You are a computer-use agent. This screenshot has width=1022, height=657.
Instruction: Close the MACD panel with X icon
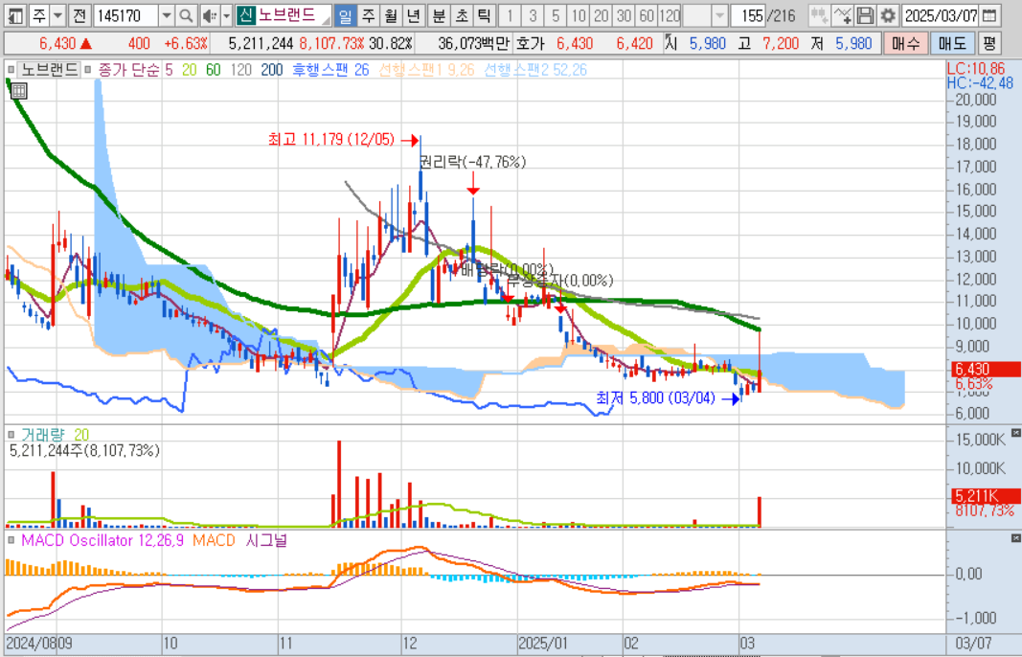pos(1015,538)
